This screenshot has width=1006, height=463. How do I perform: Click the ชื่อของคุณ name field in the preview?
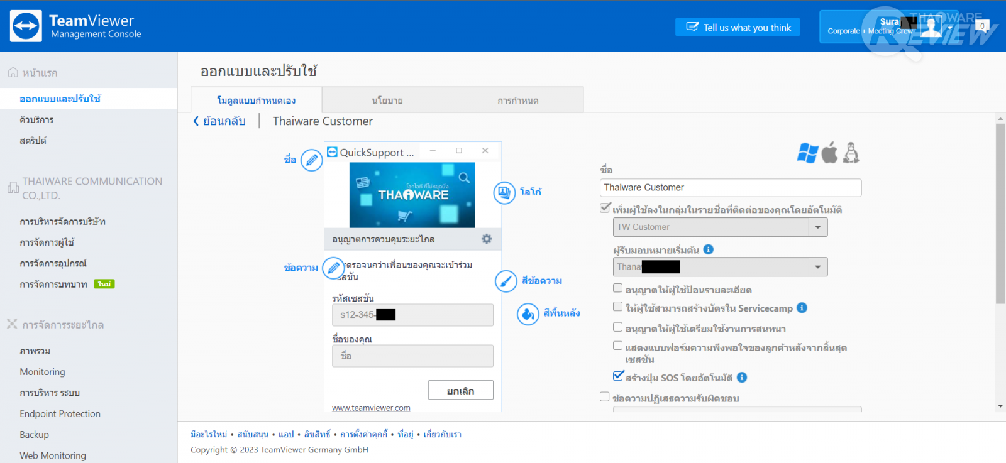(412, 356)
